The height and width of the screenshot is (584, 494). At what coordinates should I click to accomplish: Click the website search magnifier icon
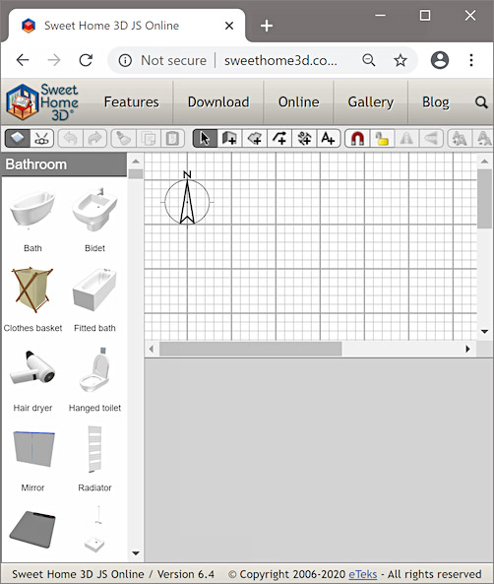click(481, 102)
